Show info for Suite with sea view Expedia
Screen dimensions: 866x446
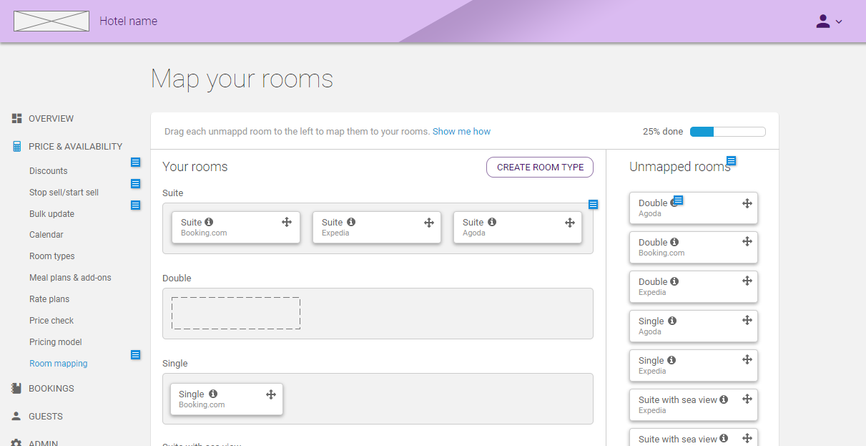(x=724, y=399)
